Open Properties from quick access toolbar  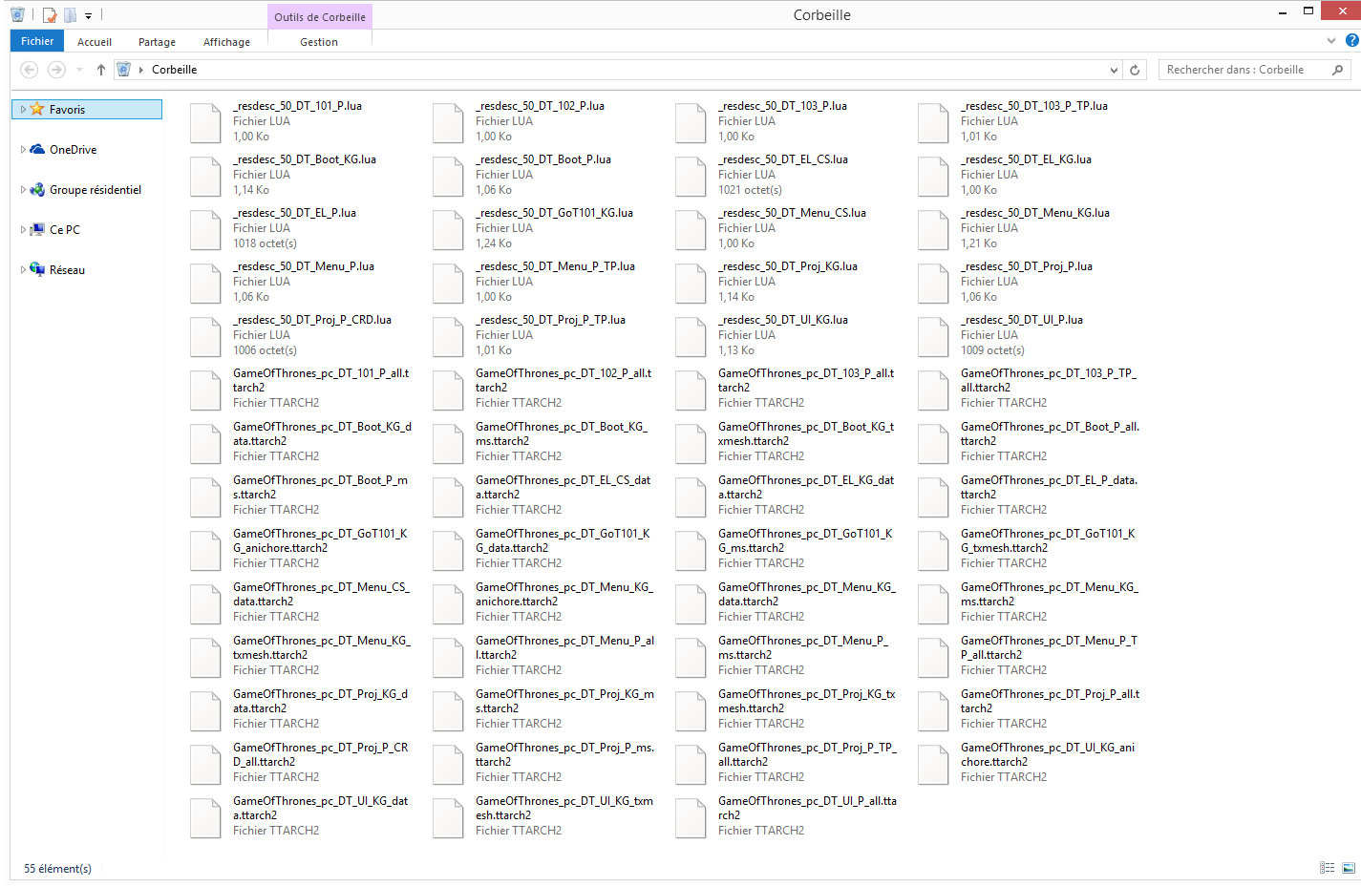pos(50,15)
